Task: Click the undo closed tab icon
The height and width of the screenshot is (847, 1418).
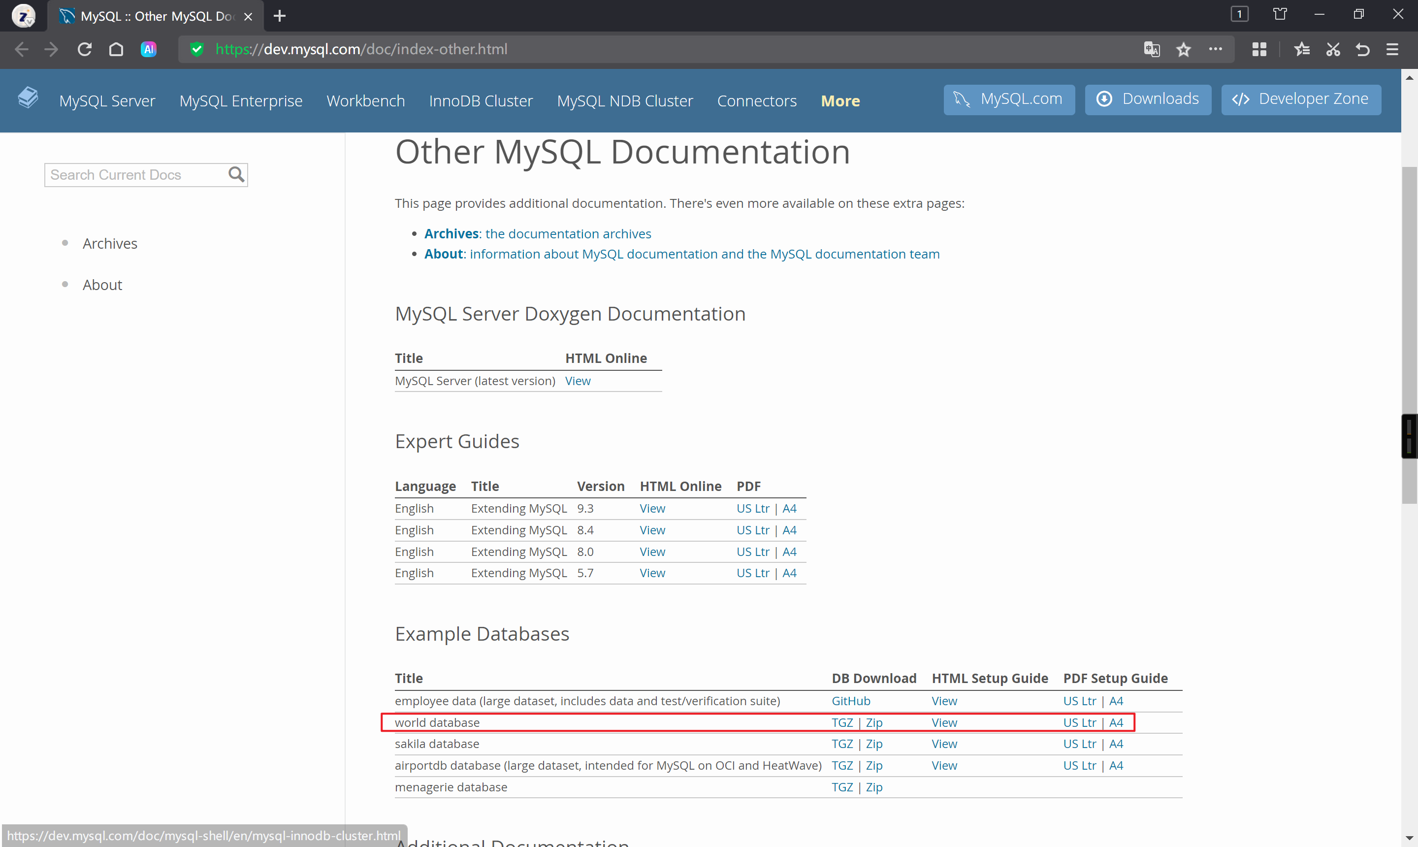Action: click(x=1362, y=49)
